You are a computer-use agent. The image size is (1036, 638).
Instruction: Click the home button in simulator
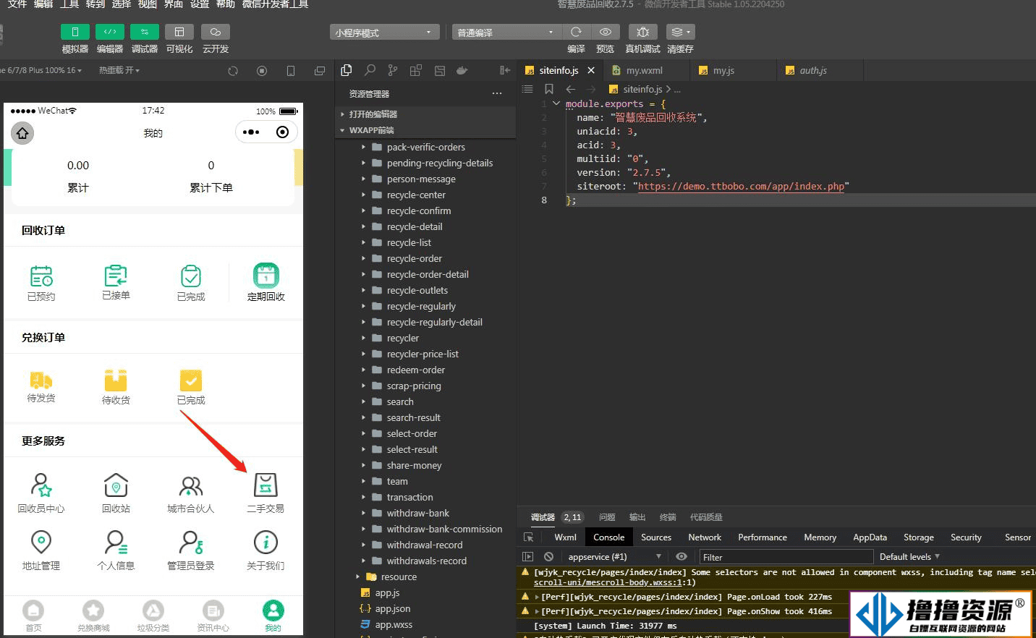click(x=22, y=132)
